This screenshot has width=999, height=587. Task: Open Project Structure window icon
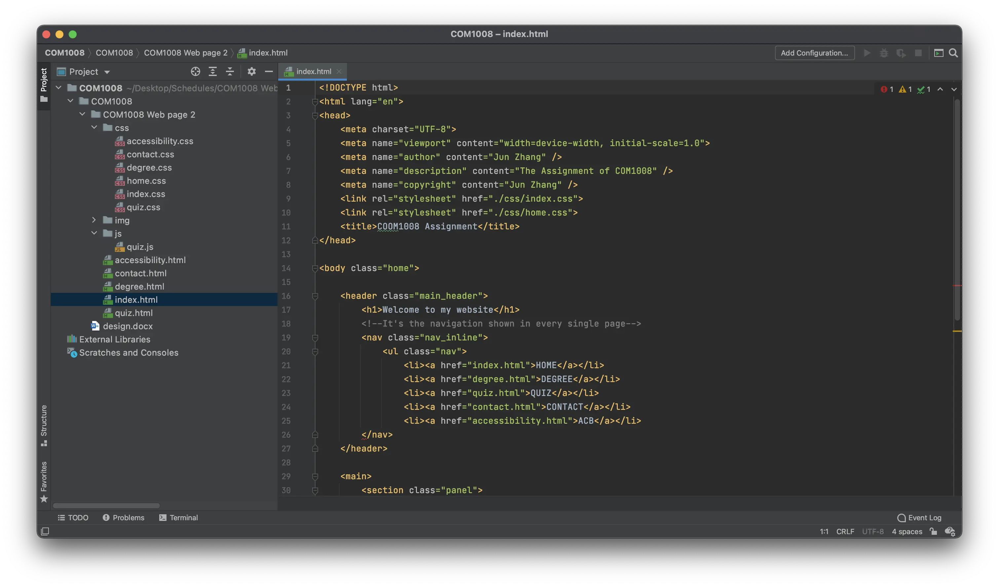point(938,53)
